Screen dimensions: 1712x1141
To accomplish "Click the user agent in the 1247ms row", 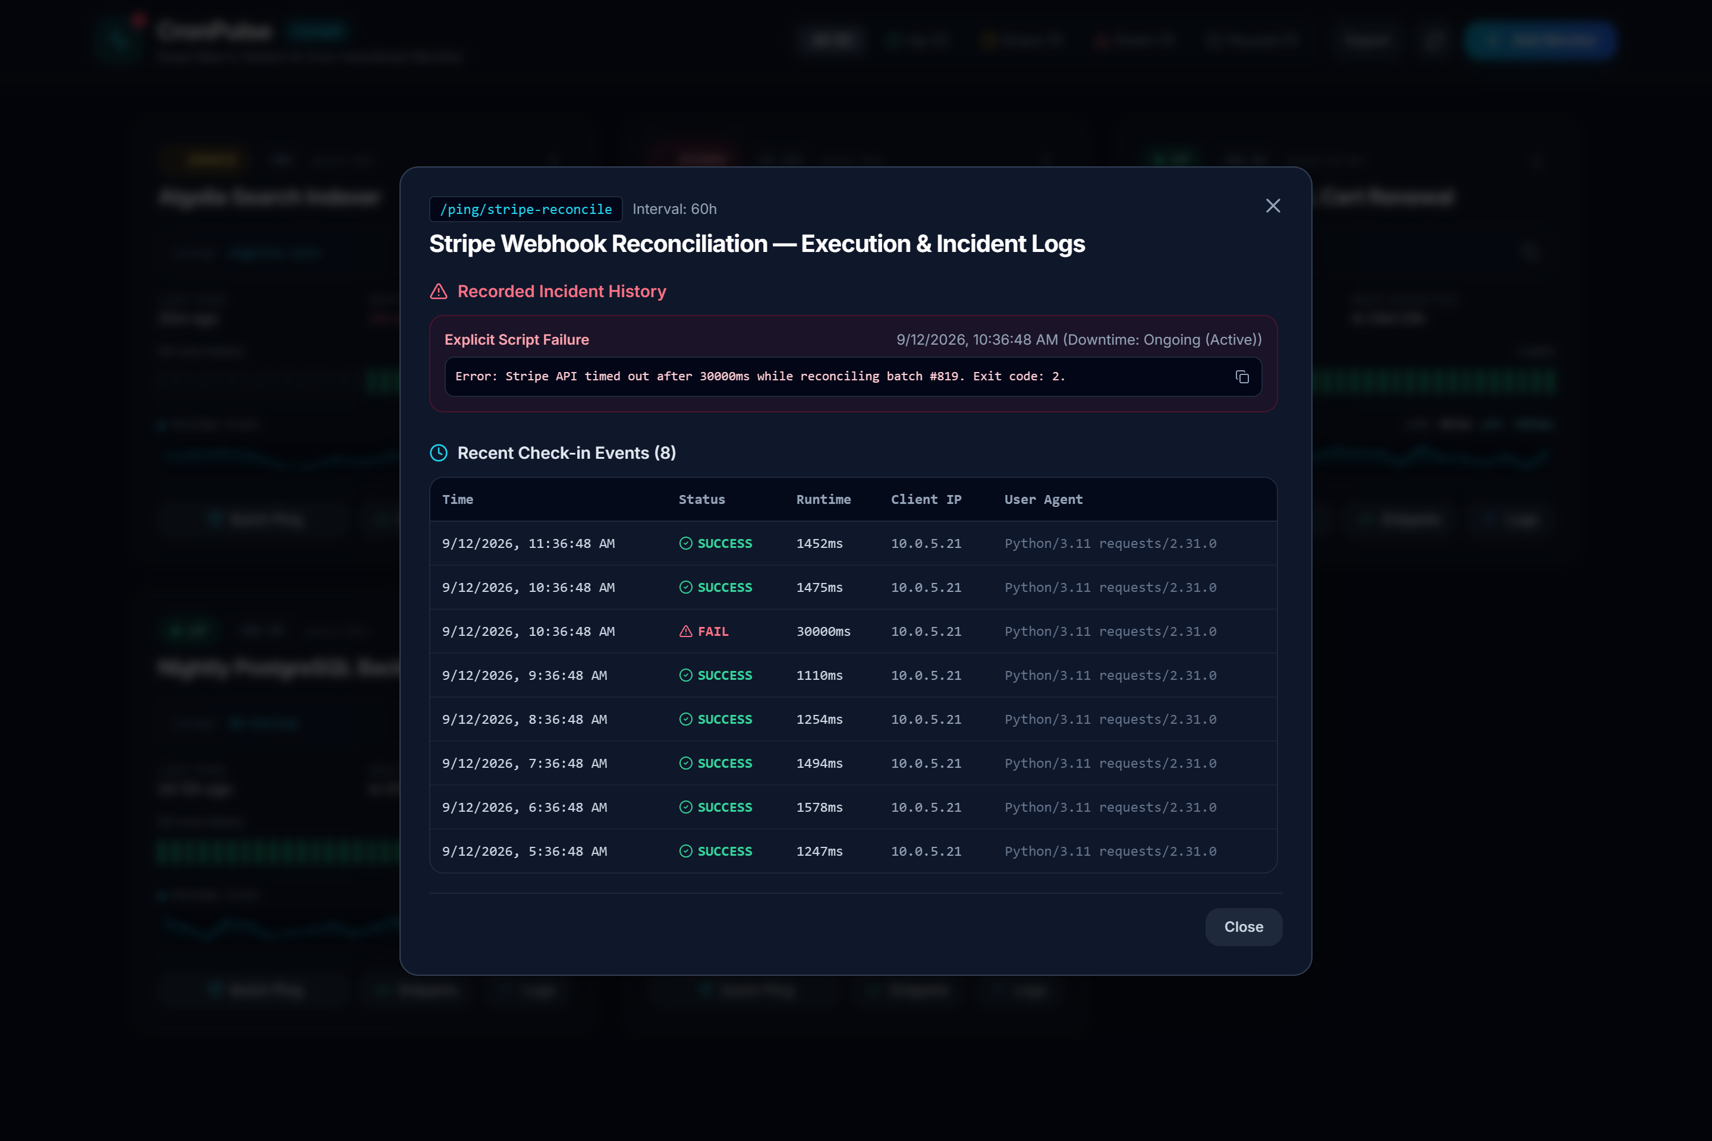I will (x=1110, y=850).
